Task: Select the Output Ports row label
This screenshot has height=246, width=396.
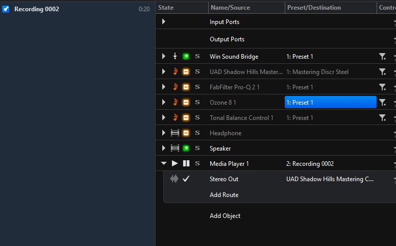Action: click(227, 39)
